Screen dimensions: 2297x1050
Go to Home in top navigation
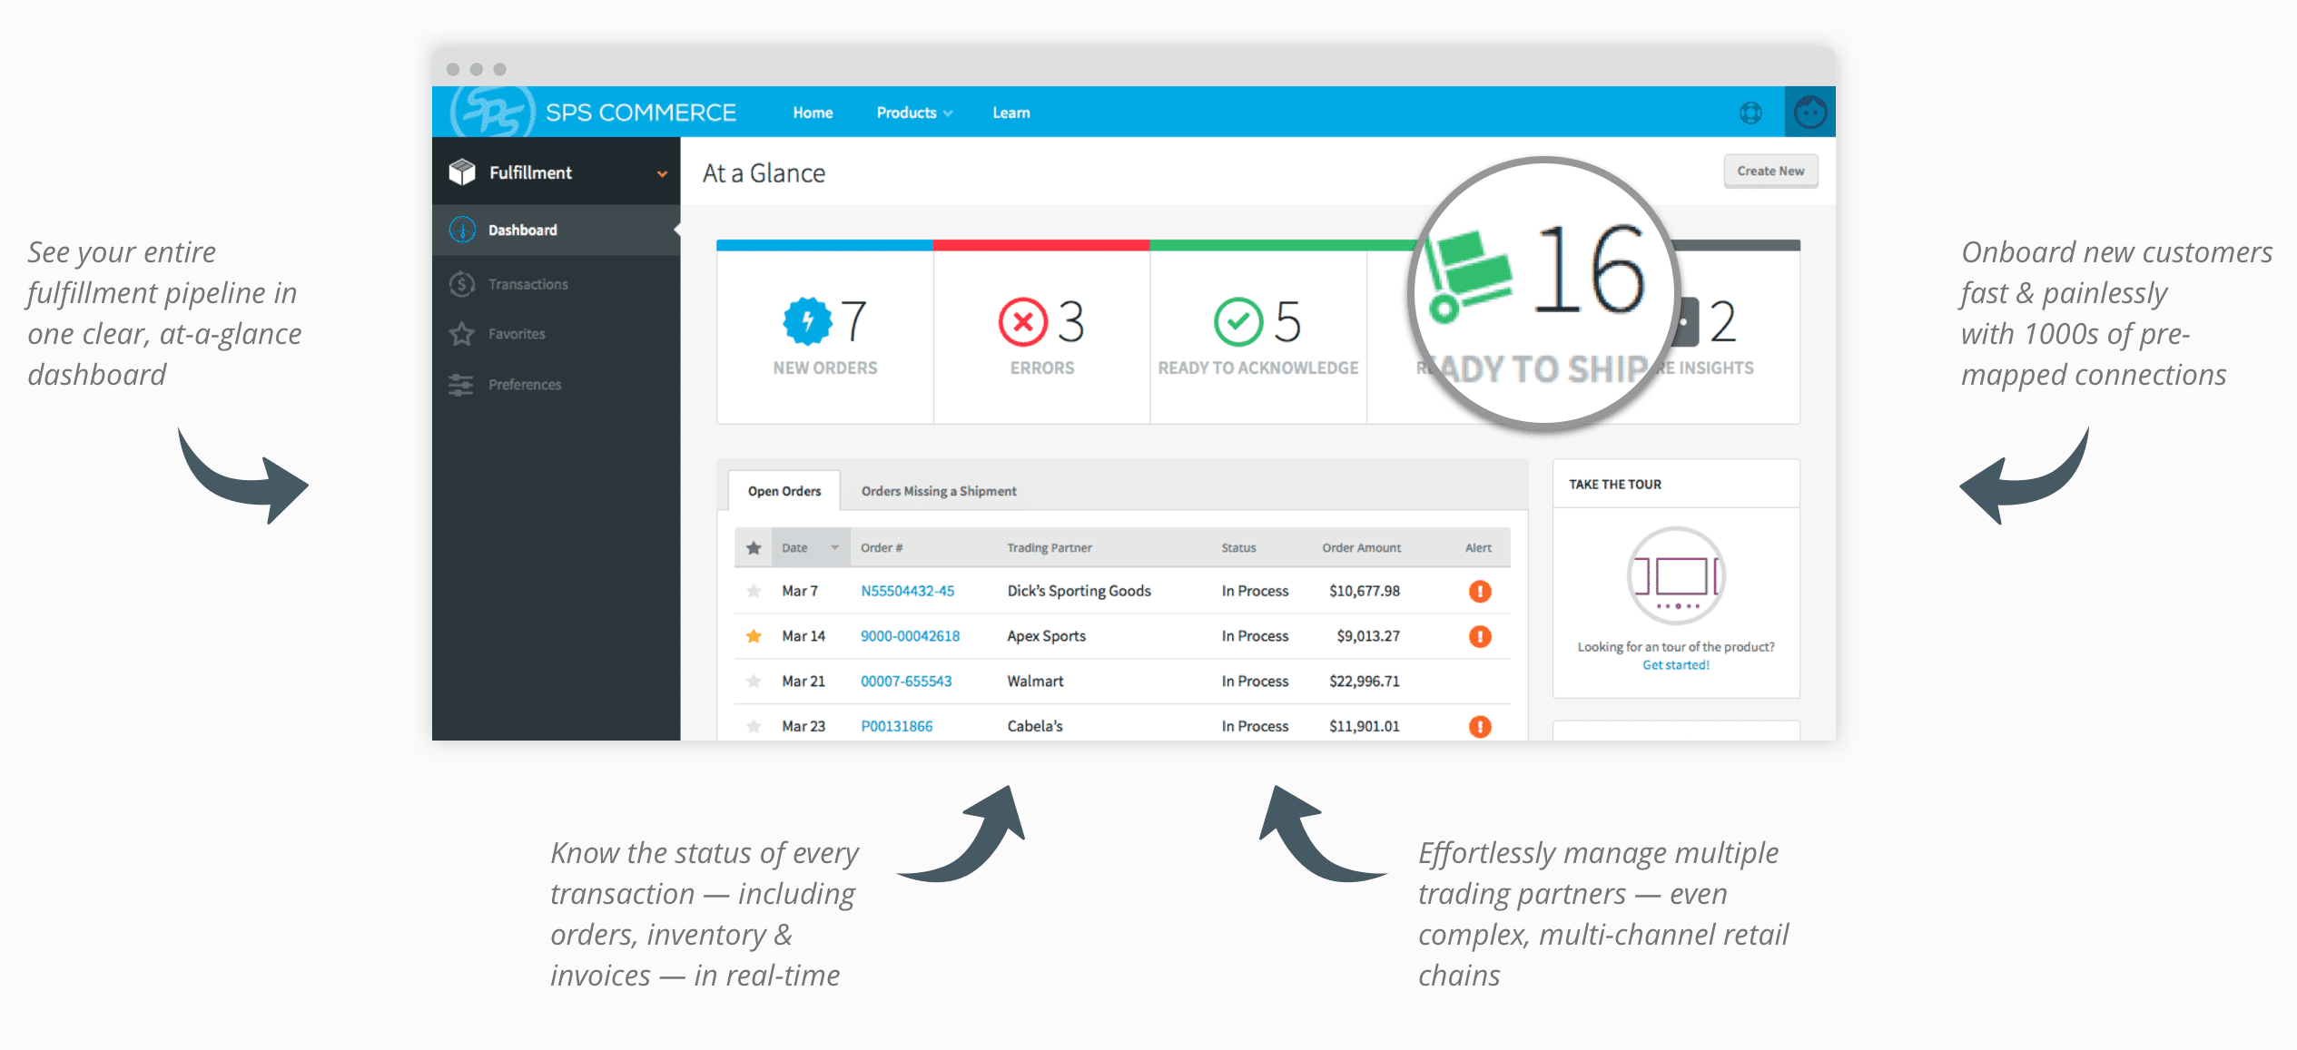(813, 113)
